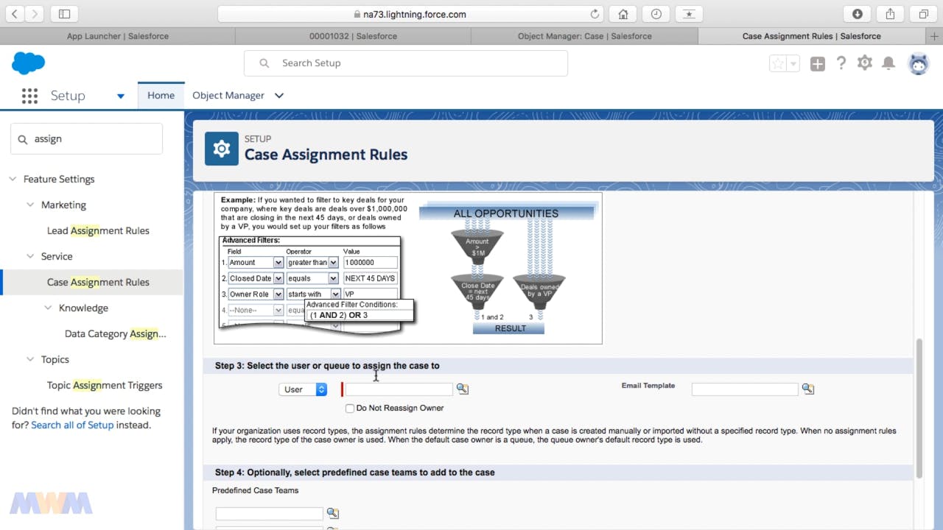Click lookup icon next to user field
Screen dimensions: 943x530
(x=463, y=389)
